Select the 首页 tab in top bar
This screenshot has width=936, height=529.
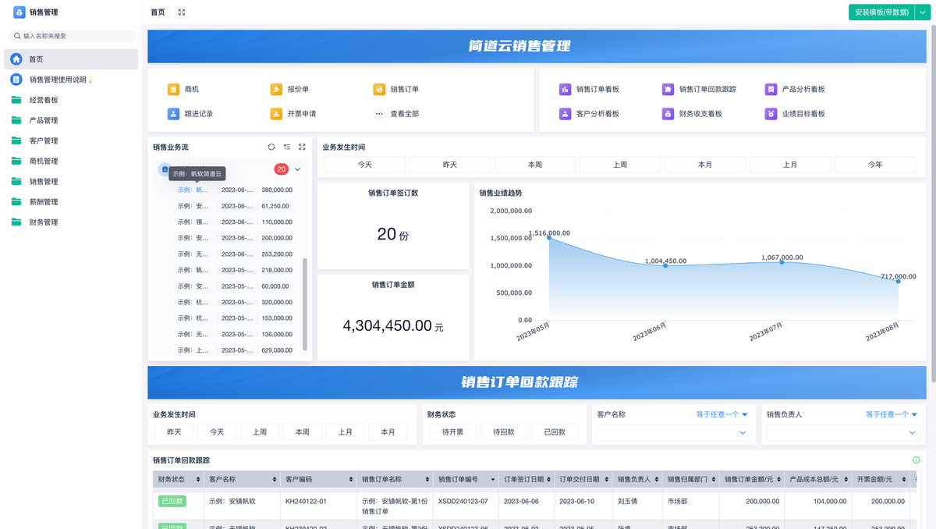point(158,12)
